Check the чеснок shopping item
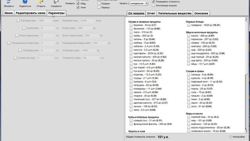The height and width of the screenshot is (141, 250). click(131, 106)
